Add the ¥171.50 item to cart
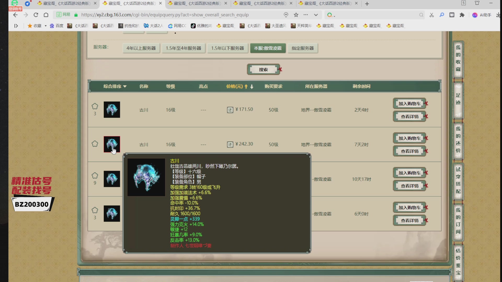This screenshot has height=282, width=502. pyautogui.click(x=409, y=104)
